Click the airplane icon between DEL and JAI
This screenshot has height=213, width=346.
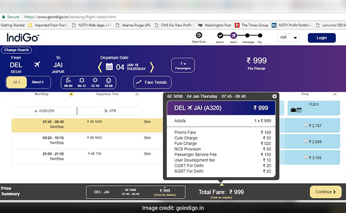coord(37,64)
